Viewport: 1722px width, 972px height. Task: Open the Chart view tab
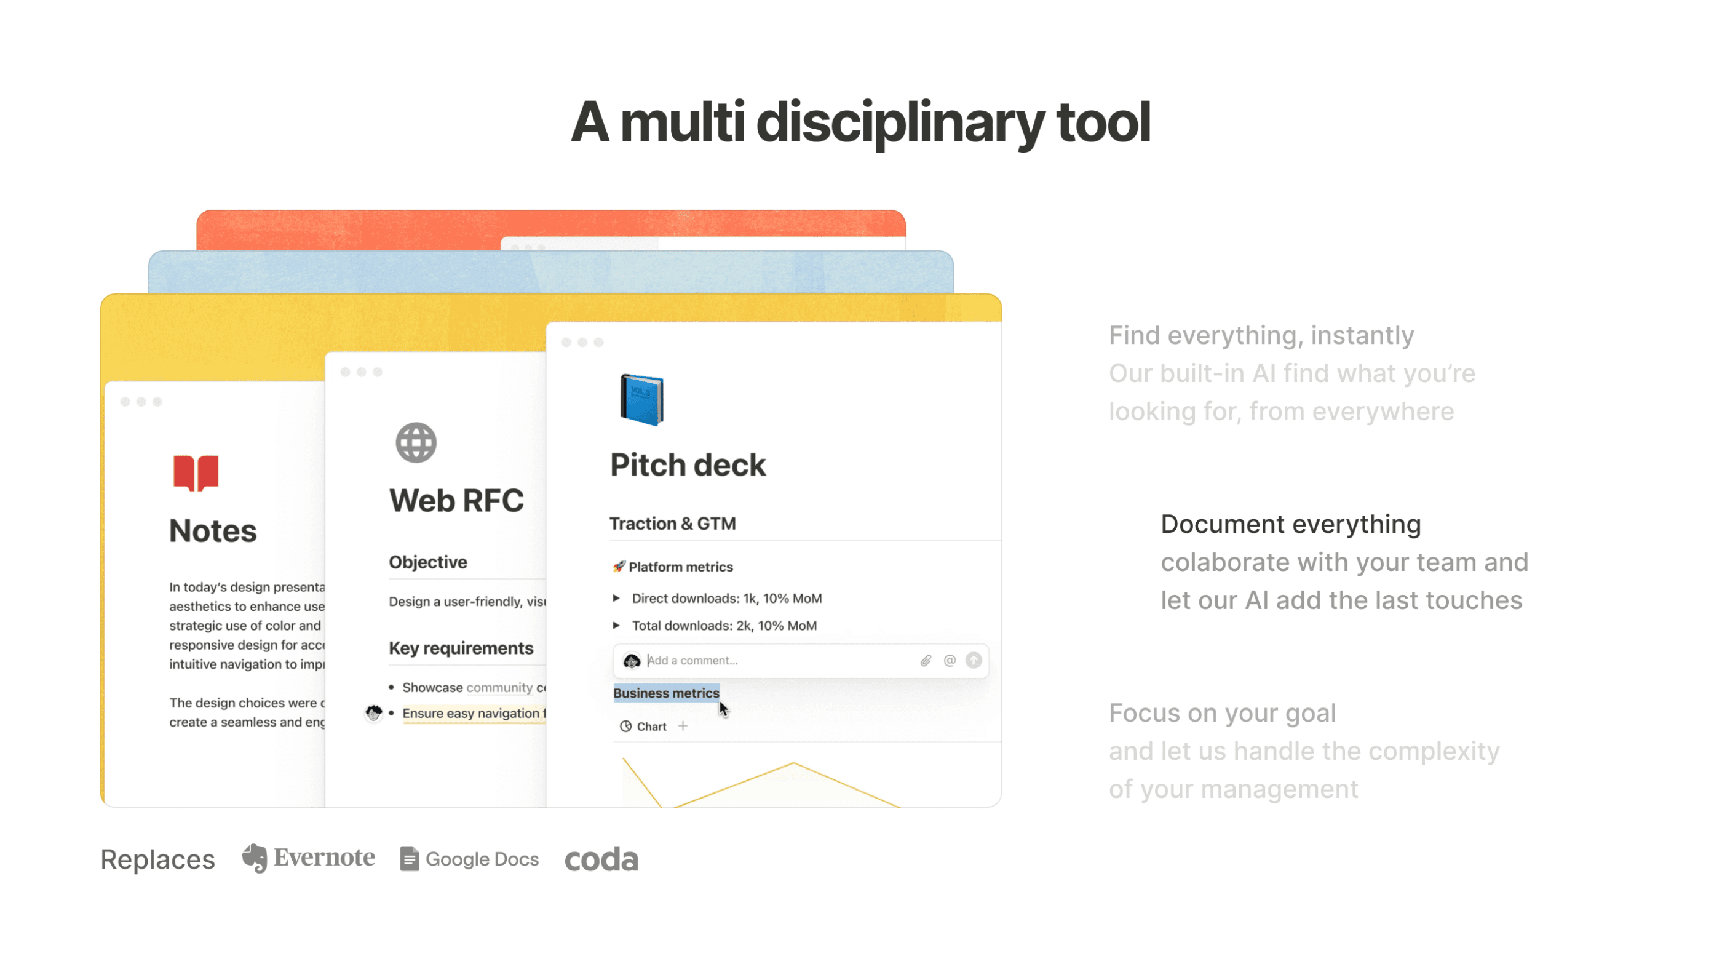pos(643,727)
